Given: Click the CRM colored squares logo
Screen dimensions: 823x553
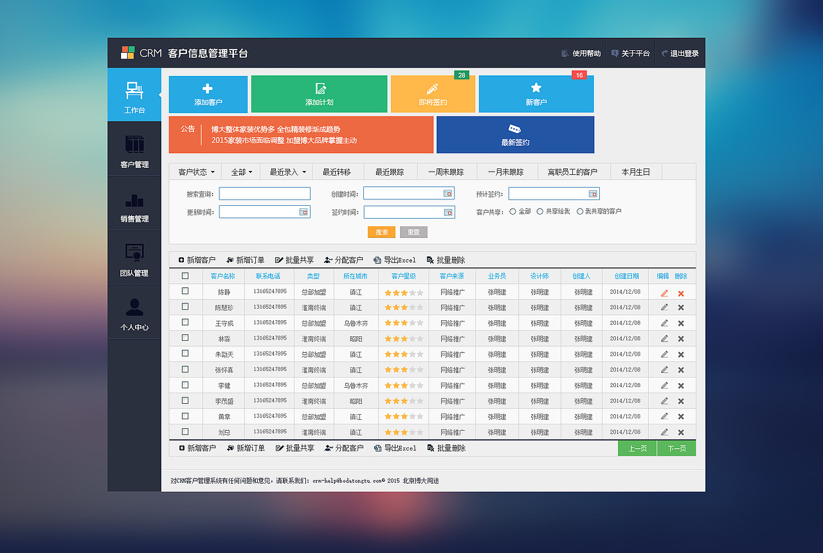Looking at the screenshot, I should 127,53.
